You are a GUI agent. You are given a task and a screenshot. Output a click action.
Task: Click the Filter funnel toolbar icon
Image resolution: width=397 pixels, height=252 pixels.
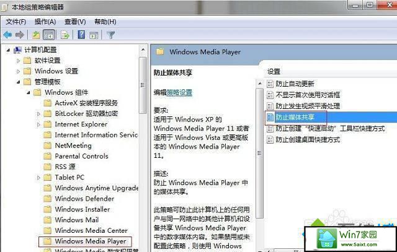tap(111, 35)
